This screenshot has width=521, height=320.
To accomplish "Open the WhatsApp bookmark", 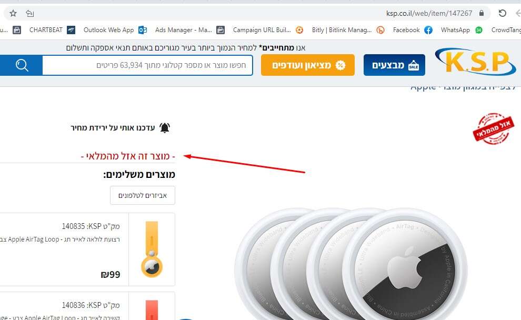I will point(461,30).
